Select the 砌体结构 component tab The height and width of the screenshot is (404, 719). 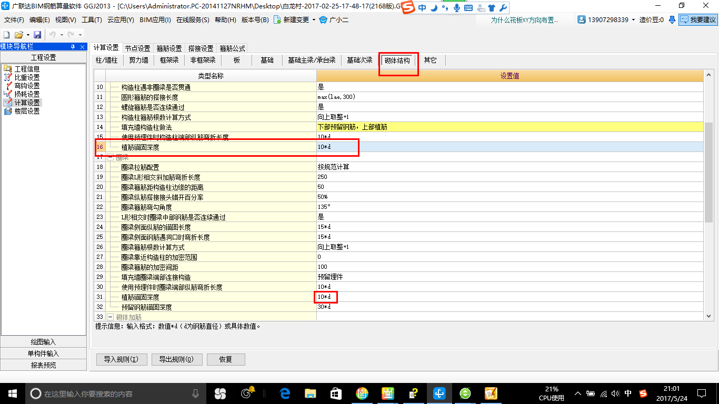point(397,60)
